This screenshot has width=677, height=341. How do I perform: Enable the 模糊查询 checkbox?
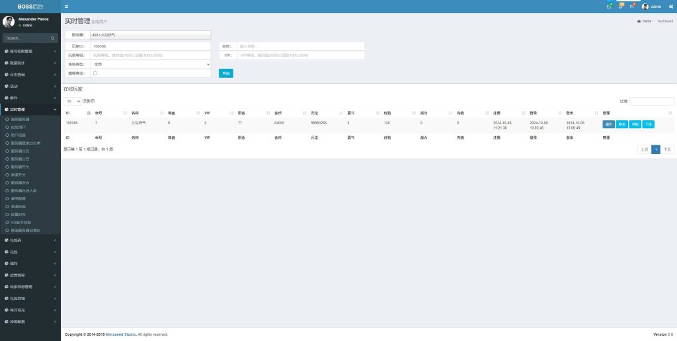click(95, 73)
